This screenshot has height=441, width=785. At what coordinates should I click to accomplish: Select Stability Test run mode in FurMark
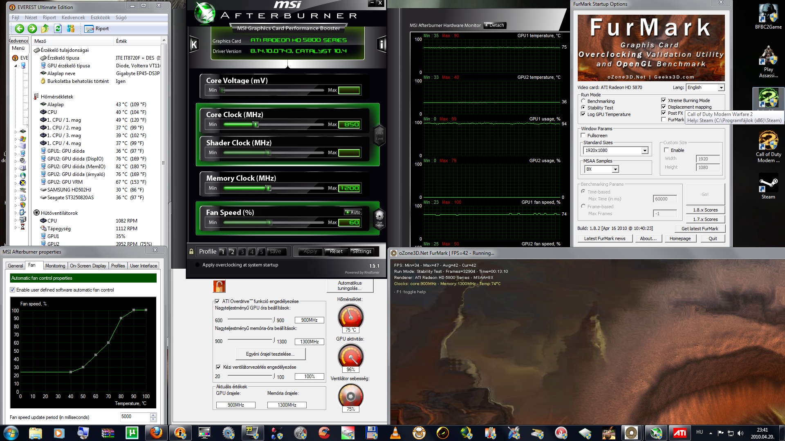coord(583,108)
